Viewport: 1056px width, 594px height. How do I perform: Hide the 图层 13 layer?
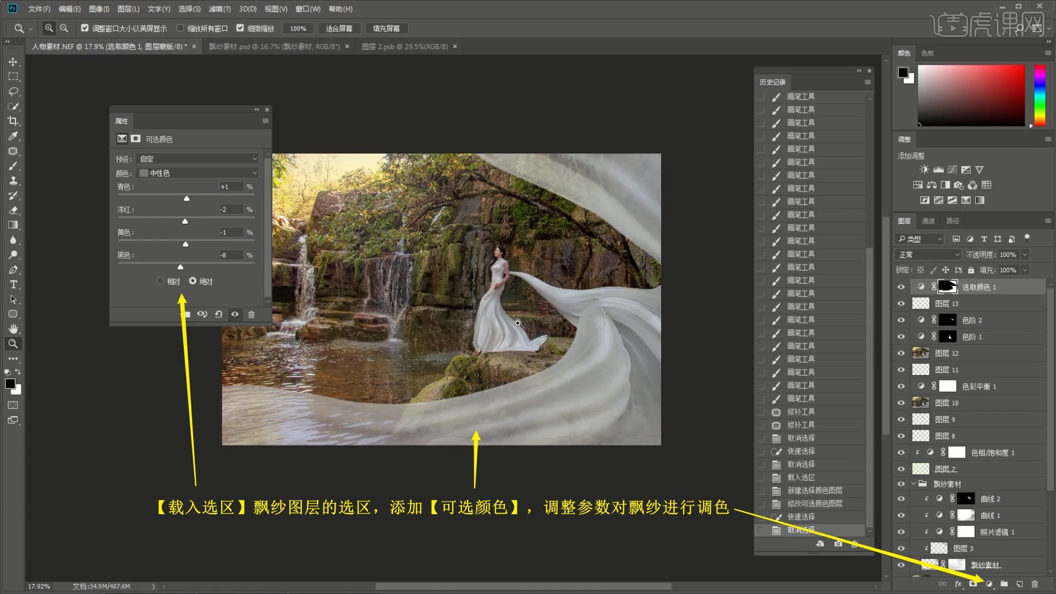pyautogui.click(x=901, y=304)
